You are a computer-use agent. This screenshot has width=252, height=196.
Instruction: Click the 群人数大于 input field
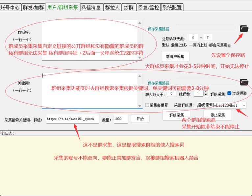click(171, 93)
